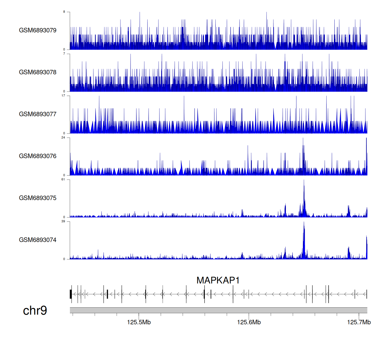
Task: Click the thick leftmost exon block of MAPKAP1
Action: (x=71, y=294)
